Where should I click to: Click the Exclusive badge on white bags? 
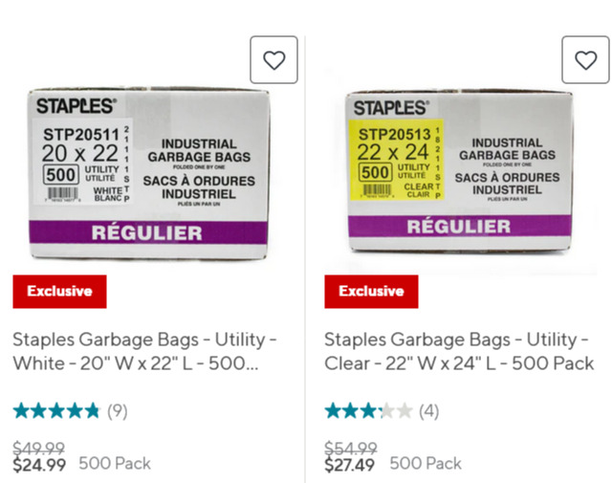(x=59, y=291)
